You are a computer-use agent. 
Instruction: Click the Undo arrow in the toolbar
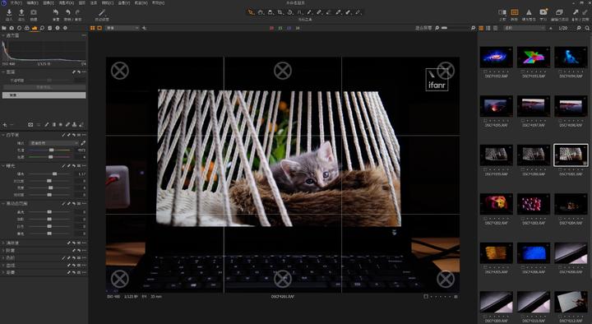(68, 12)
